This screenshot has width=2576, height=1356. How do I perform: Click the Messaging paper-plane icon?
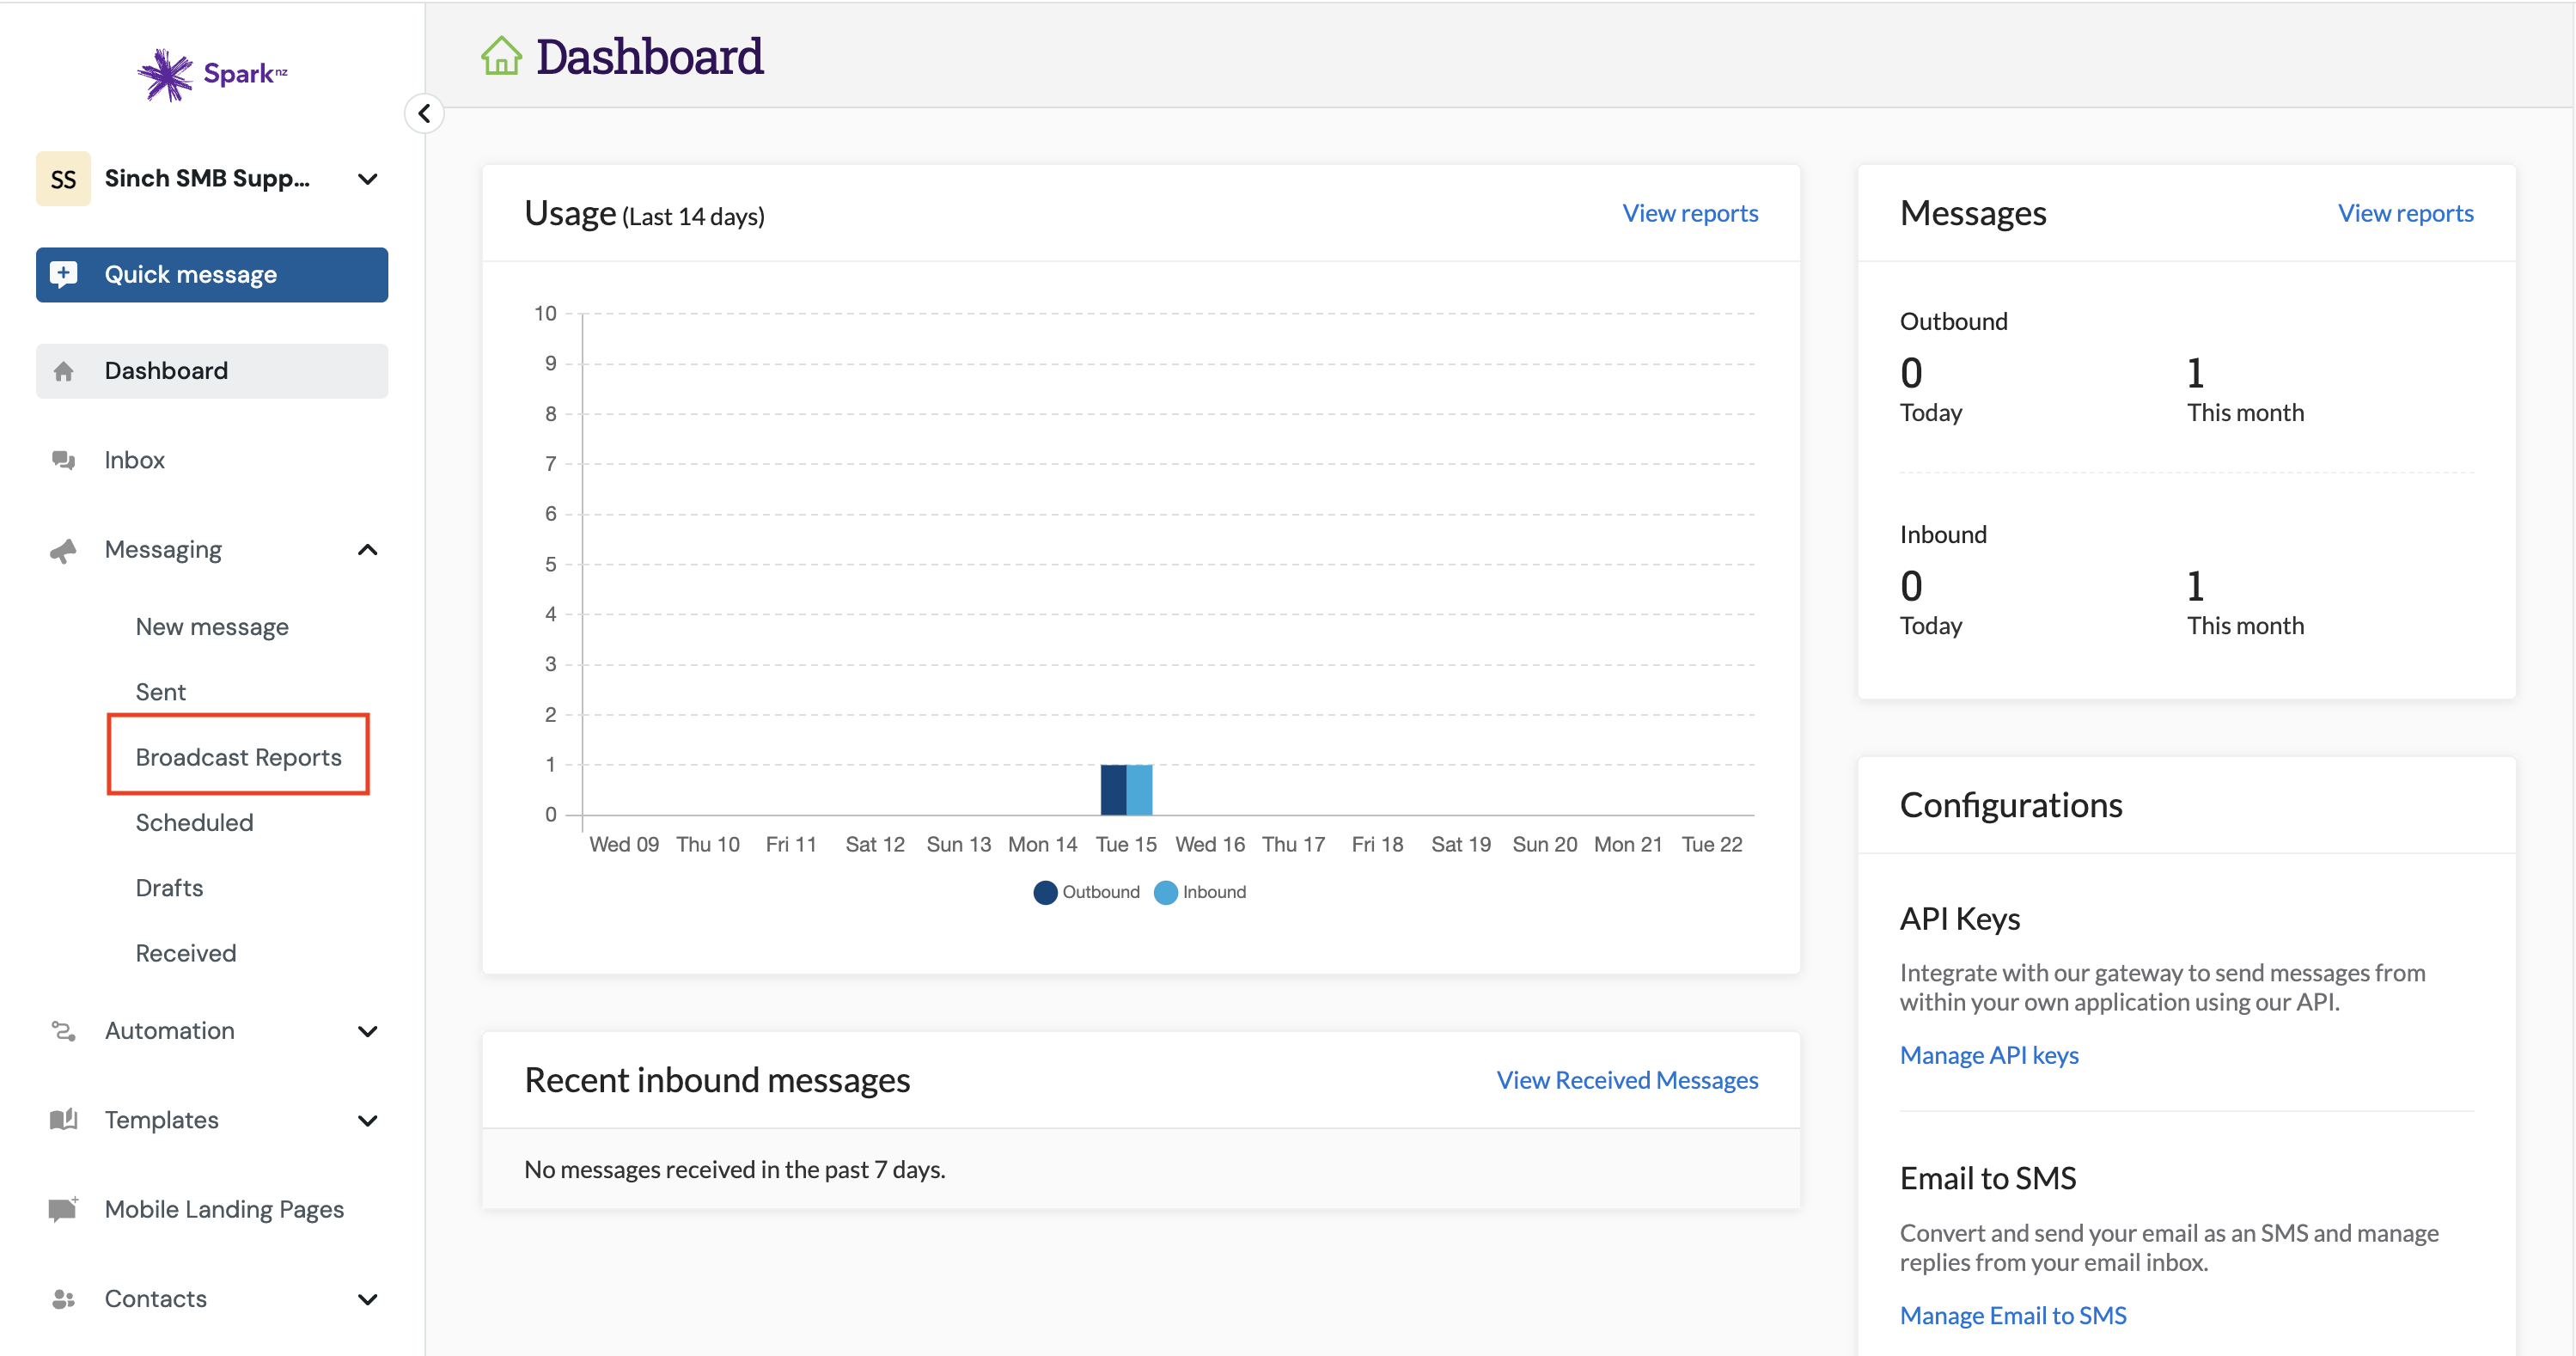coord(63,549)
